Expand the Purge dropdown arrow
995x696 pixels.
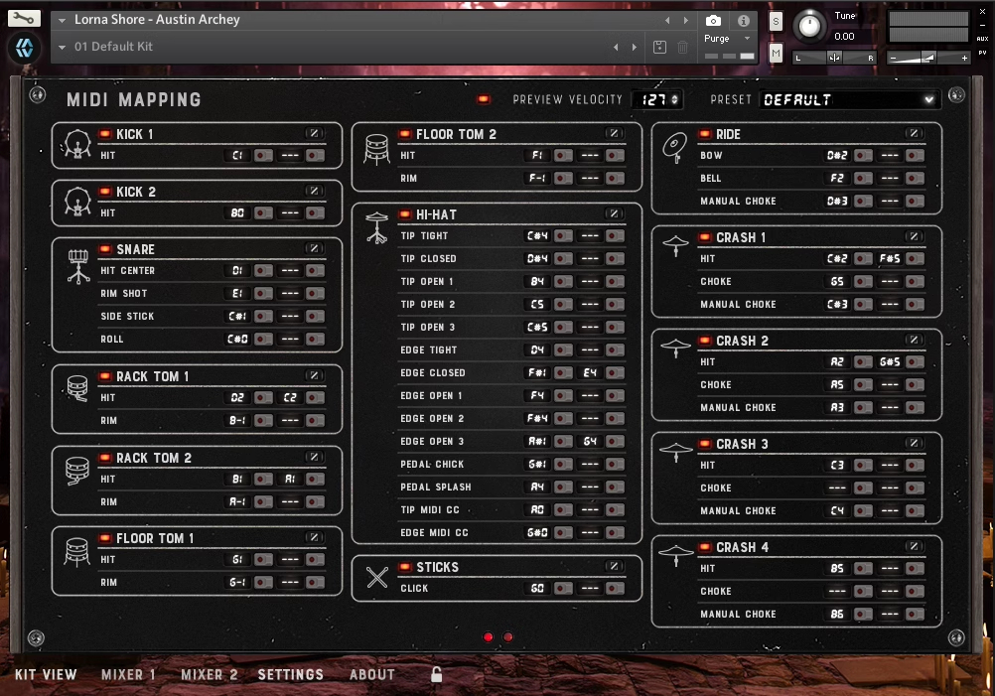click(x=747, y=39)
